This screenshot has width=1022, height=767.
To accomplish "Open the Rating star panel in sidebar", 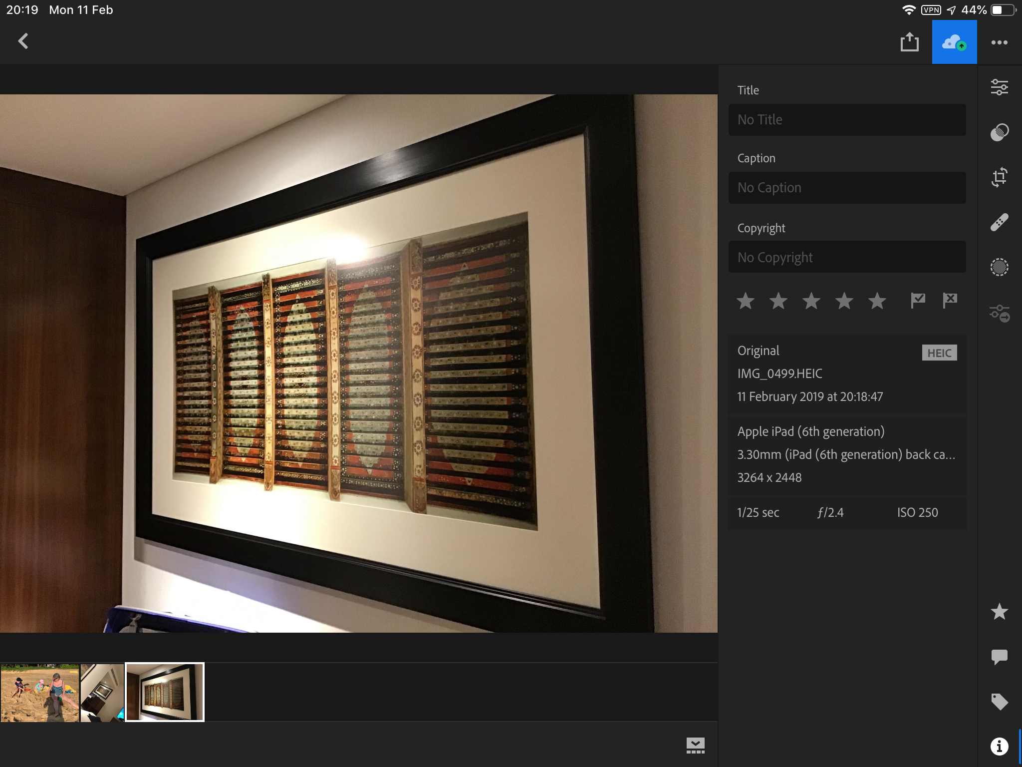I will coord(999,612).
